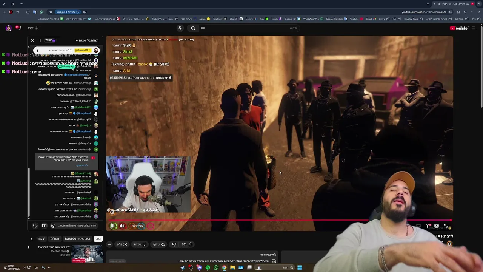Open YouTube home logo
Viewport: 483px width, 272px height.
pos(458,28)
